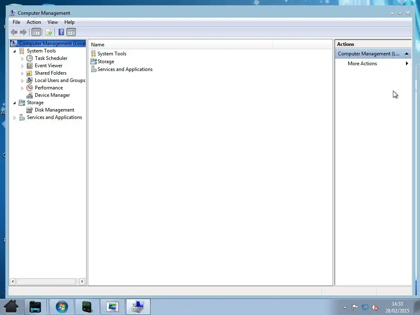Select Local Users and Groups icon

click(30, 80)
